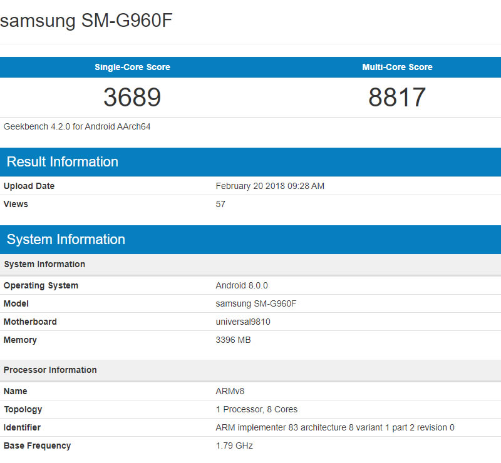Click the Processor Information subheading

[x=50, y=370]
